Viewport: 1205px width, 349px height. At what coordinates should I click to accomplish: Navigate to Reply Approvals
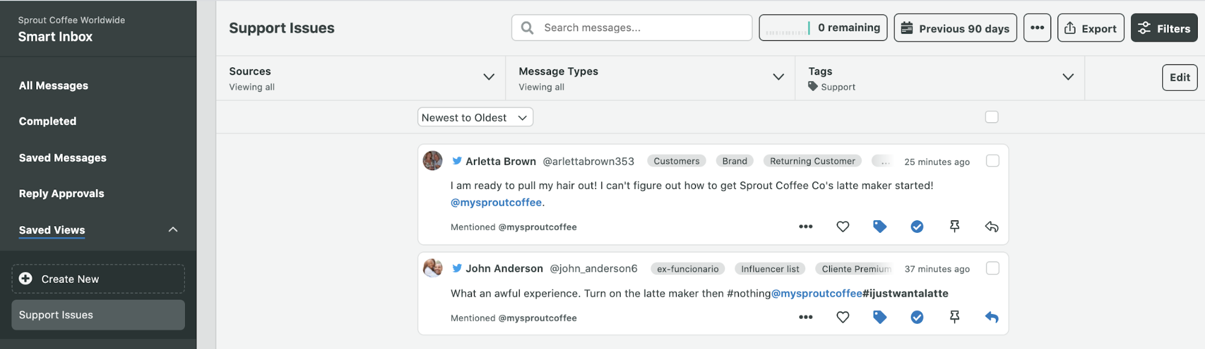[x=61, y=193]
